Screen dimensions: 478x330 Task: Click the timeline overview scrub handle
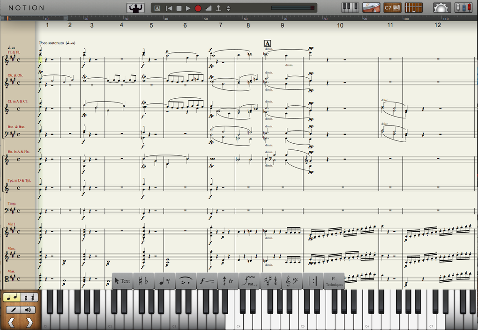tap(7, 18)
